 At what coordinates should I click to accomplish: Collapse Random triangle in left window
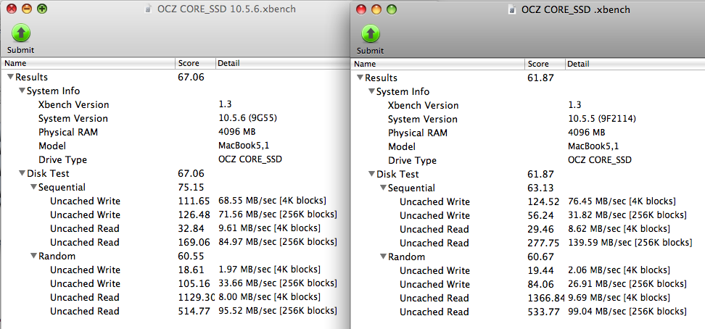click(x=33, y=257)
